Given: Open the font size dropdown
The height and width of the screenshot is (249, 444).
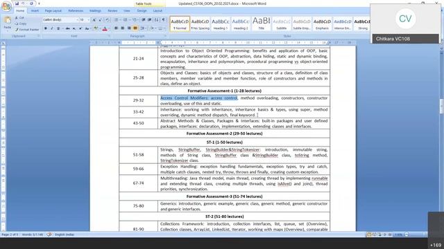Looking at the screenshot, I should pyautogui.click(x=89, y=20).
